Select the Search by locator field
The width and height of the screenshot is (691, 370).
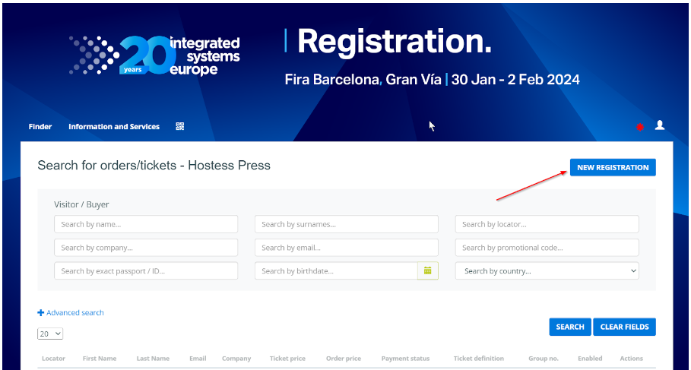[547, 224]
